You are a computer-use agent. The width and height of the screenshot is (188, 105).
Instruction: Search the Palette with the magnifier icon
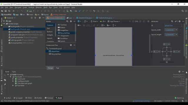click(67, 21)
